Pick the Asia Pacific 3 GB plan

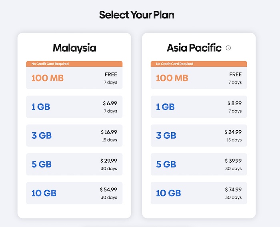click(199, 135)
